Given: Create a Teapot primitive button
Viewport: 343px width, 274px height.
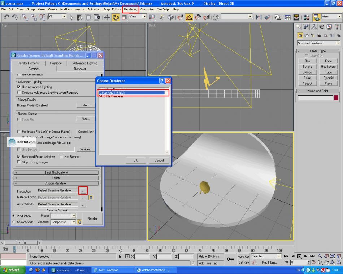Looking at the screenshot, I should 307,84.
